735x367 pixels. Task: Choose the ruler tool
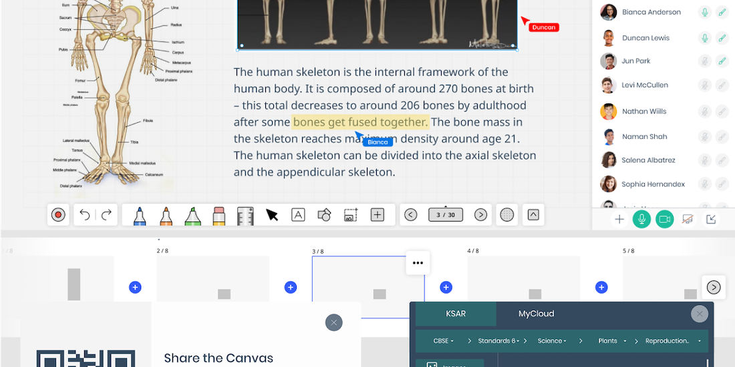[245, 216]
